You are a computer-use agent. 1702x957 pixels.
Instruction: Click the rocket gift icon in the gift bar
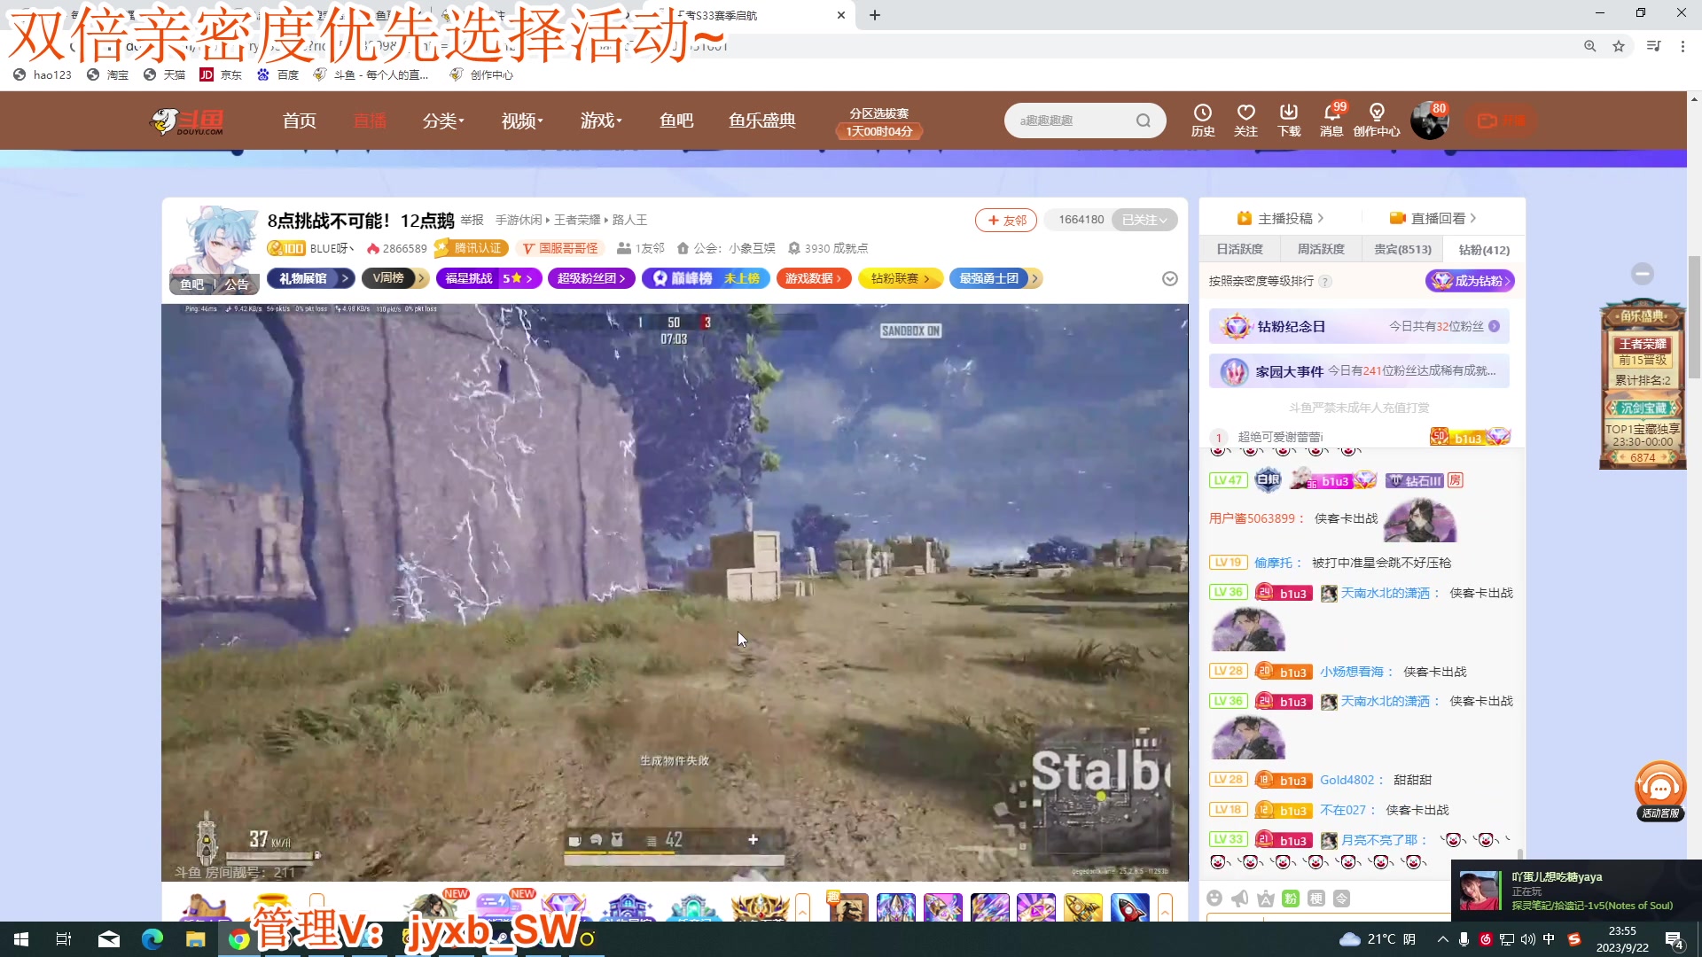[1129, 907]
